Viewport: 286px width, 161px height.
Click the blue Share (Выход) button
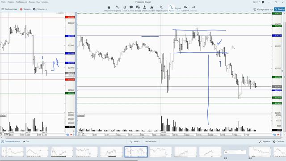[279, 9]
